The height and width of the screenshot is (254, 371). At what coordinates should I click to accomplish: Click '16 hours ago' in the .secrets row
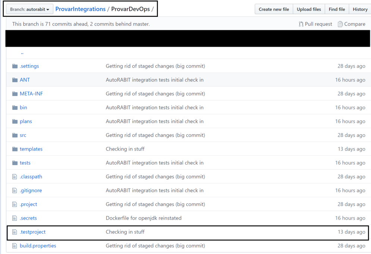coord(350,218)
